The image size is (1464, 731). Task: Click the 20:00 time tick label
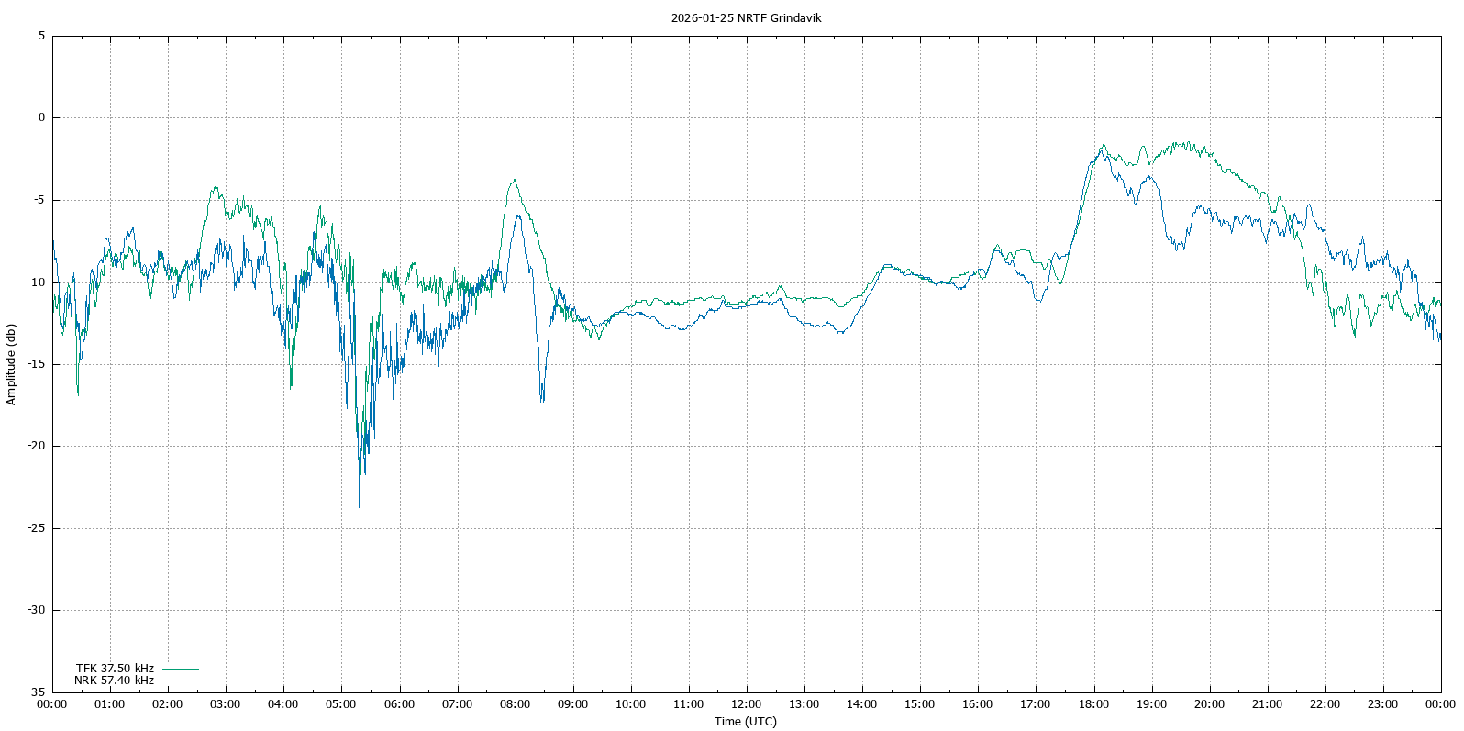click(x=1209, y=704)
